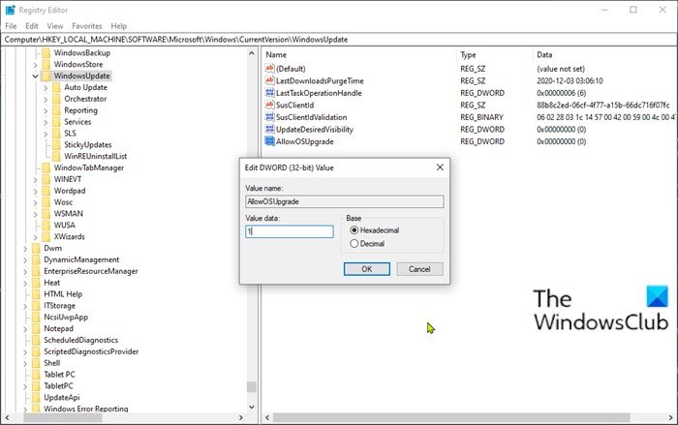Viewport: 678px width, 425px height.
Task: Click the registry path address bar
Action: point(339,40)
